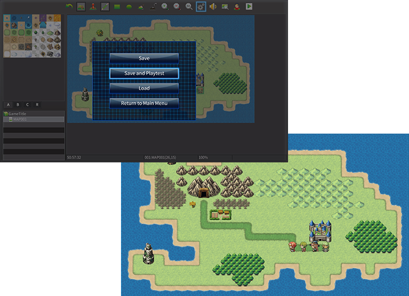Switch to tileset tab C

tap(28, 105)
